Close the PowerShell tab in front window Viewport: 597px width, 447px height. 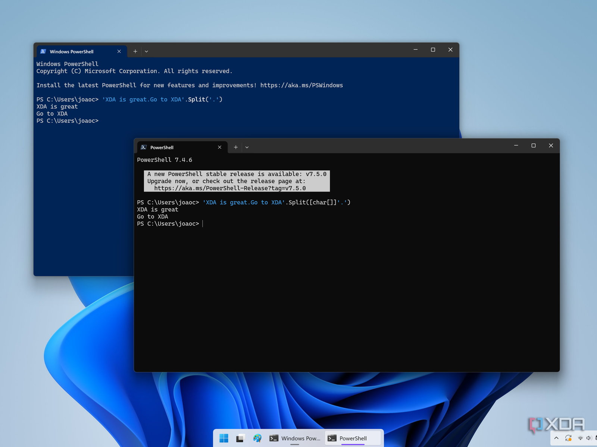(x=219, y=148)
